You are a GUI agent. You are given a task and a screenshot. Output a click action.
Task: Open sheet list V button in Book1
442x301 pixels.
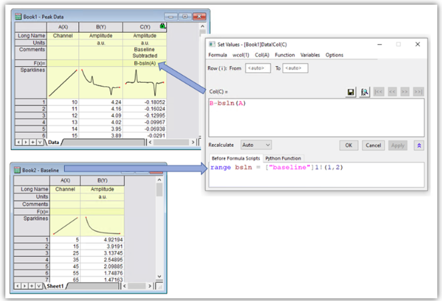click(x=40, y=142)
